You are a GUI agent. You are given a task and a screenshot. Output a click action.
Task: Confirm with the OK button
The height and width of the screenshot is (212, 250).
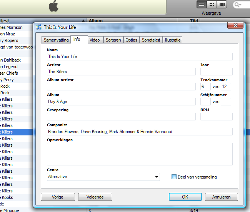click(x=185, y=197)
